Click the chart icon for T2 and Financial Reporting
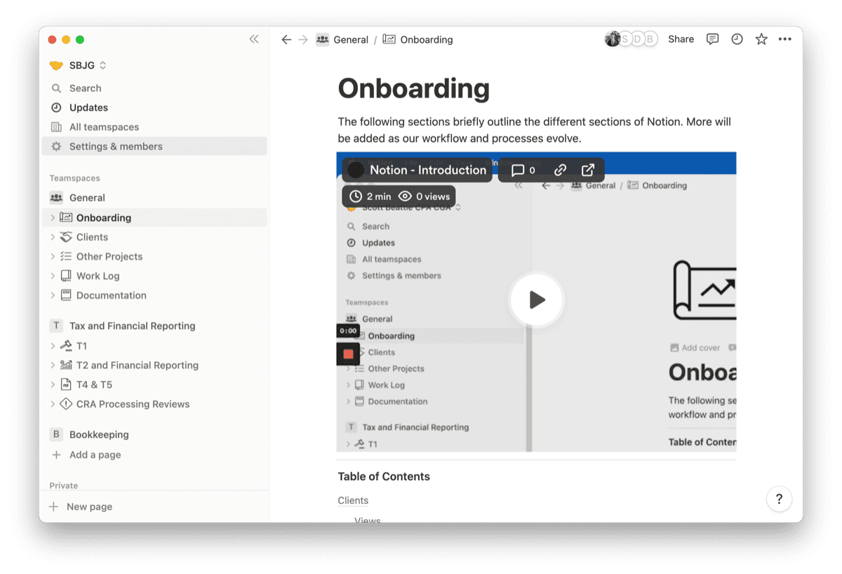The height and width of the screenshot is (574, 842). coord(66,365)
